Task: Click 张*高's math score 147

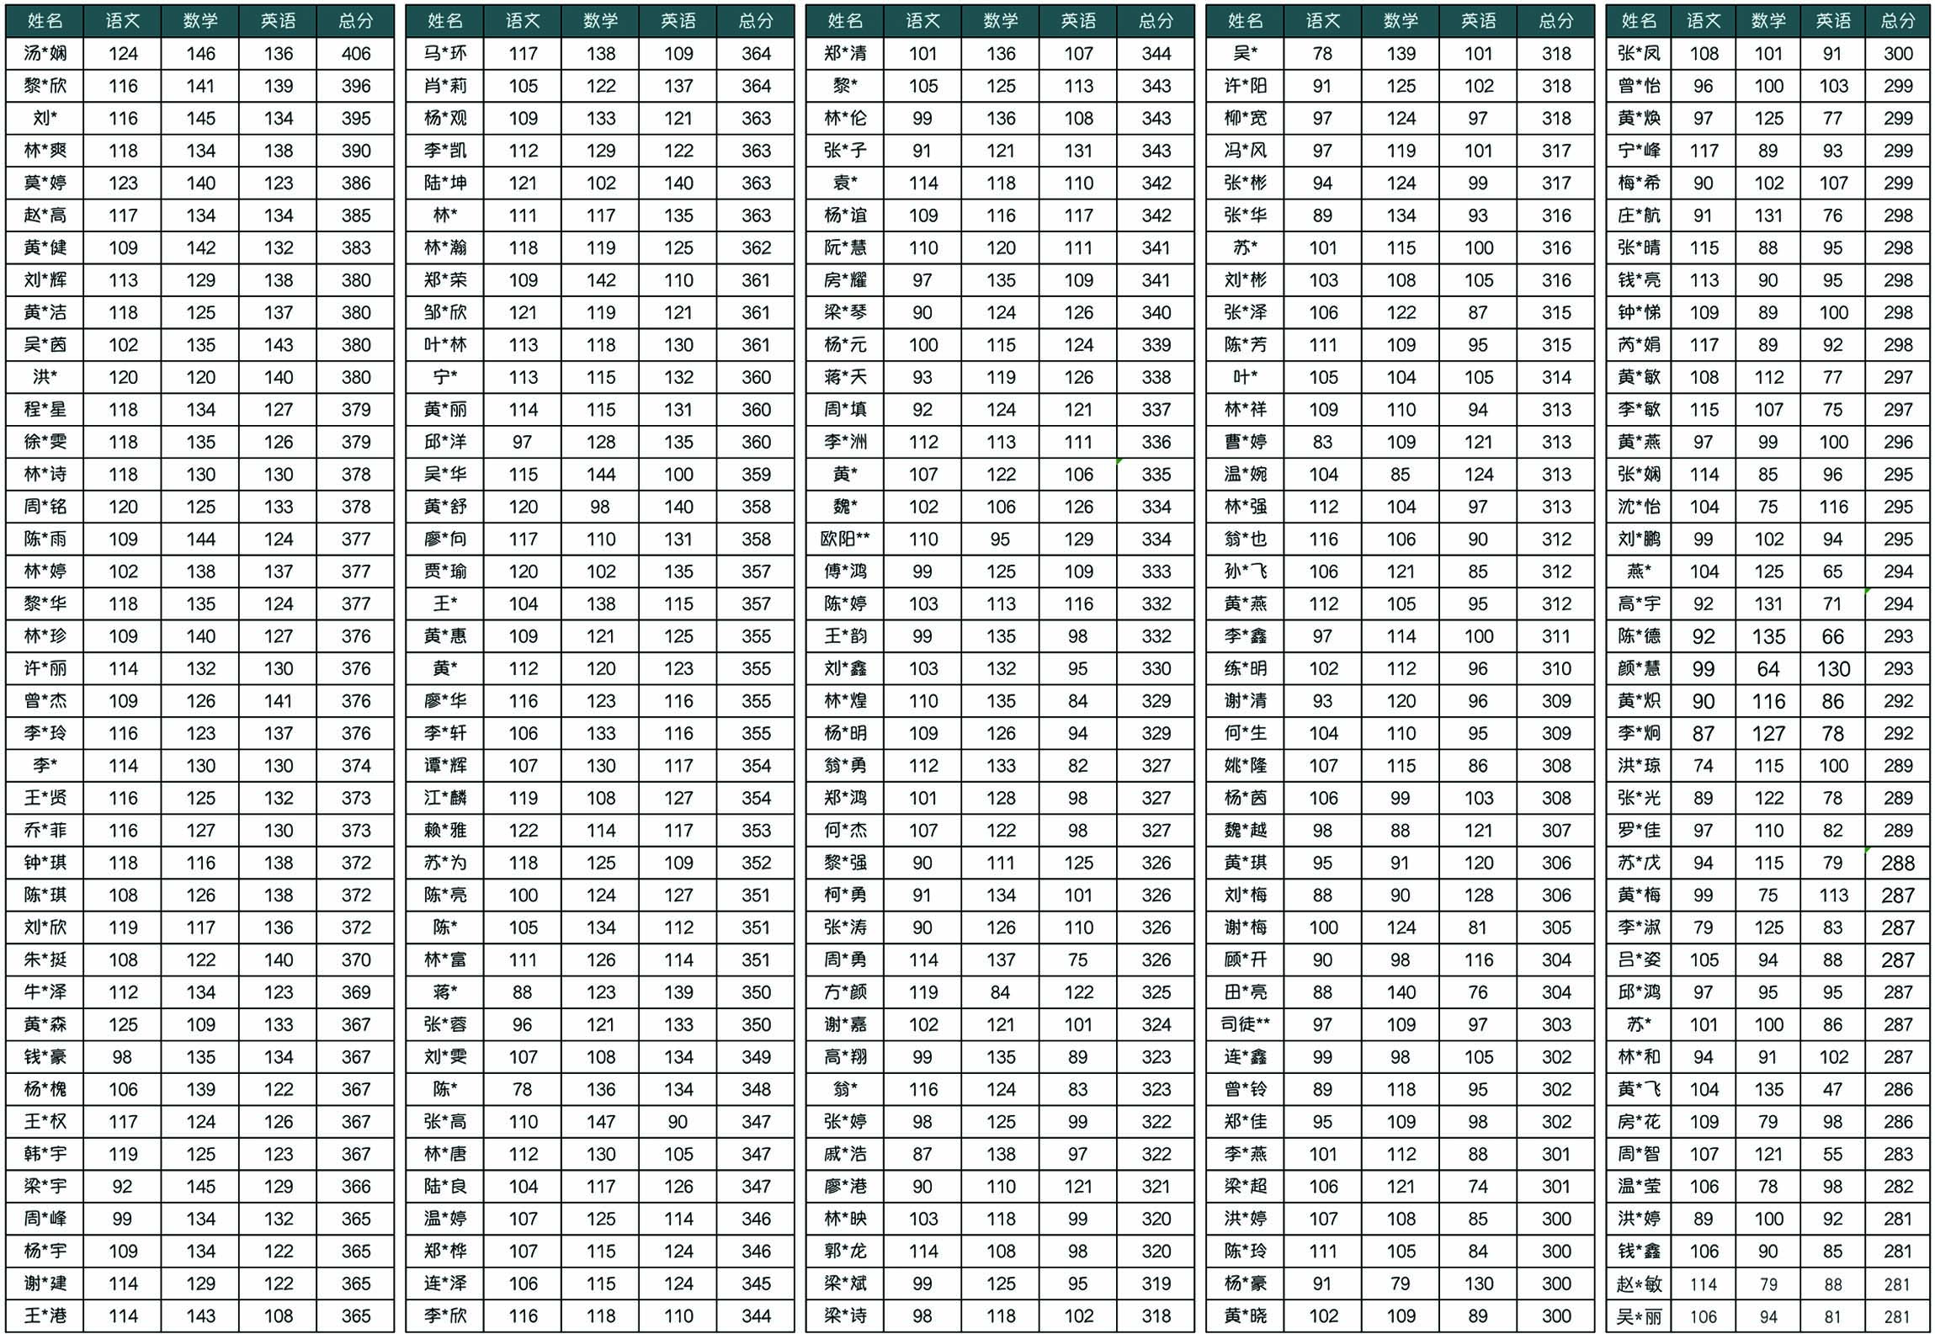Action: click(x=601, y=1122)
